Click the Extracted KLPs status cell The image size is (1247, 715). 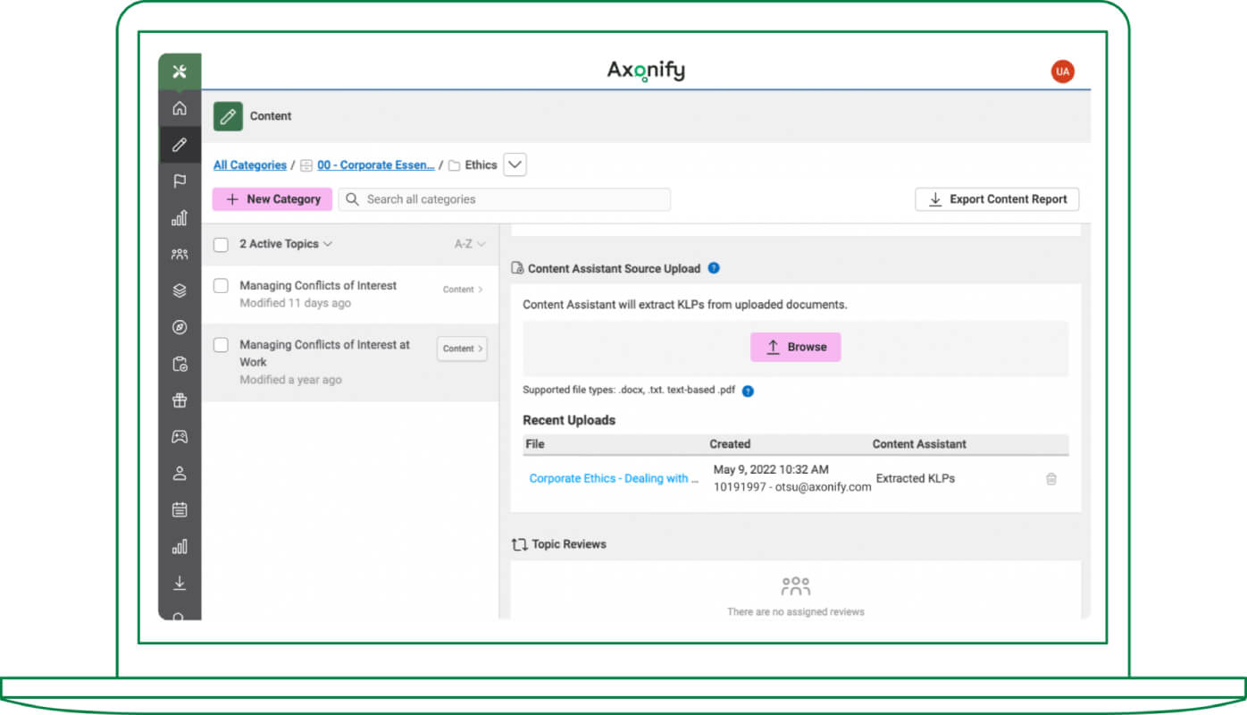tap(916, 479)
